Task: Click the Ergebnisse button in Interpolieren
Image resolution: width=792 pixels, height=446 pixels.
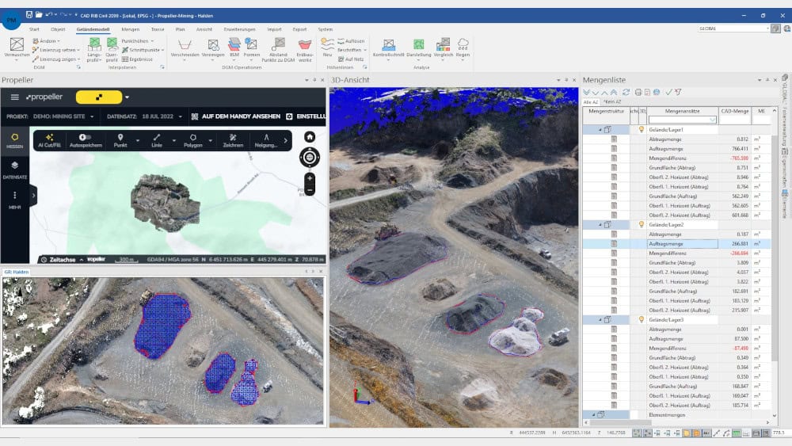Action: [137, 59]
